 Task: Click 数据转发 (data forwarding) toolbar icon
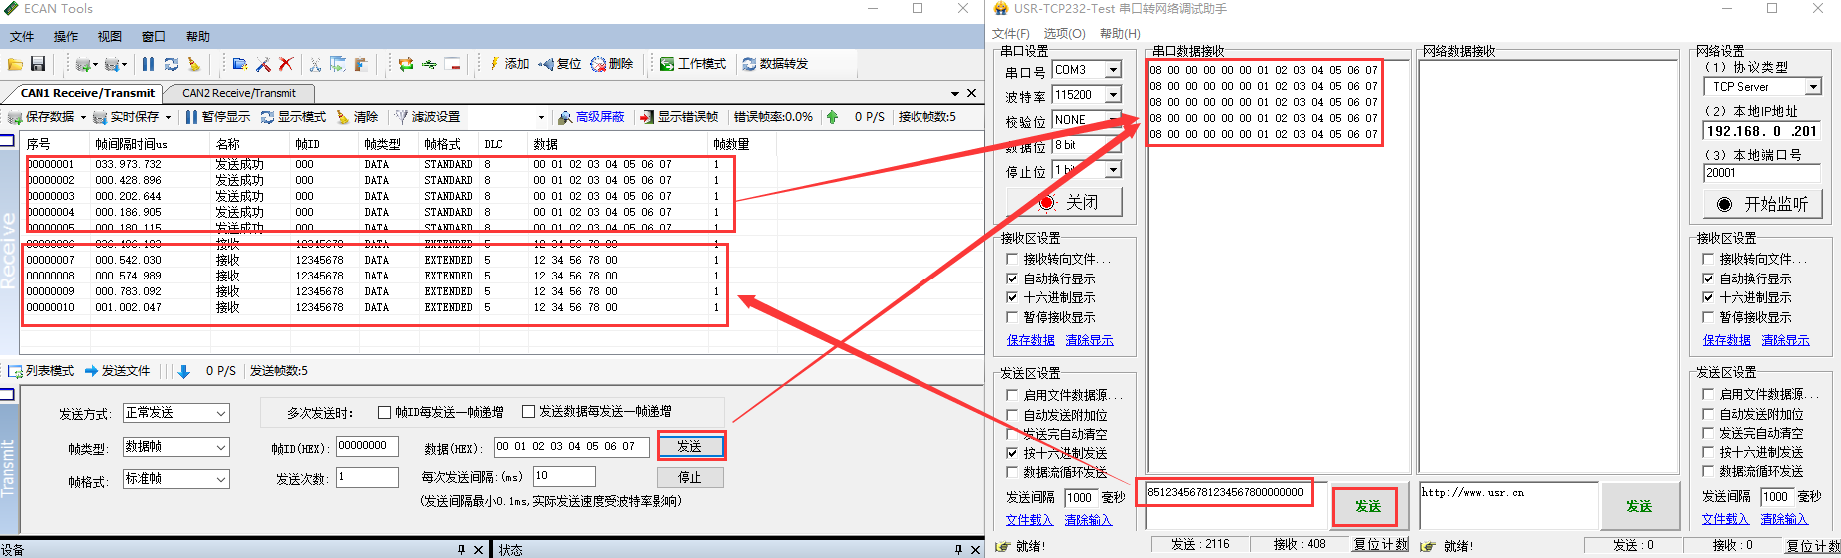point(774,64)
